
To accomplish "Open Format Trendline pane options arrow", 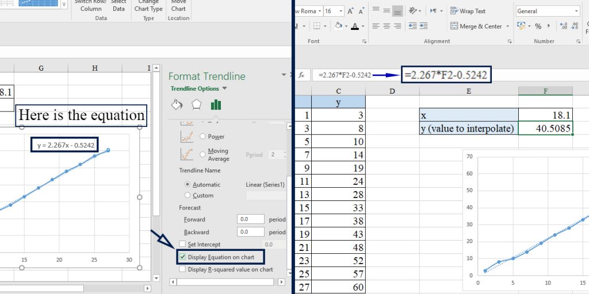I will click(x=284, y=75).
